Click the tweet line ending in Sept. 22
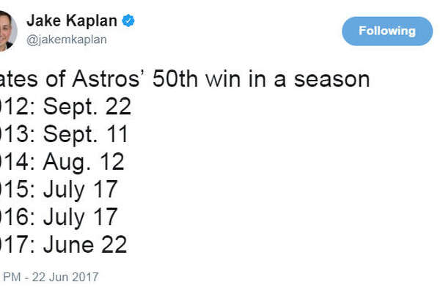The image size is (440, 293). point(65,107)
